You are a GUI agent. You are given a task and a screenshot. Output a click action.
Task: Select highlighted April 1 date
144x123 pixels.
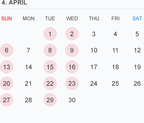tap(50, 34)
